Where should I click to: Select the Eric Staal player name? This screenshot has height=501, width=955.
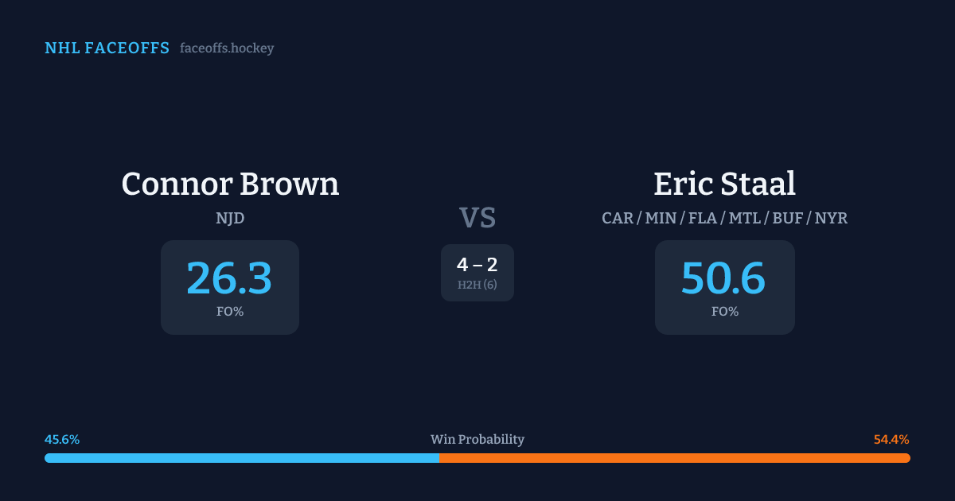pos(724,184)
